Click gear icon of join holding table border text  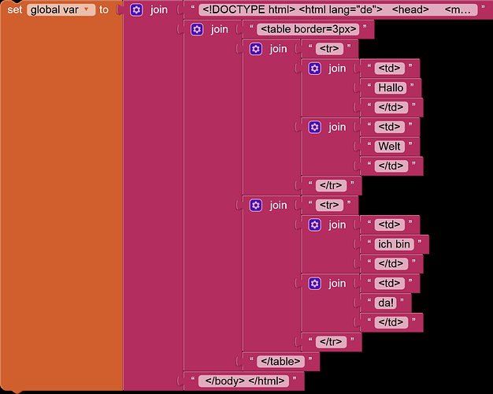tap(197, 29)
